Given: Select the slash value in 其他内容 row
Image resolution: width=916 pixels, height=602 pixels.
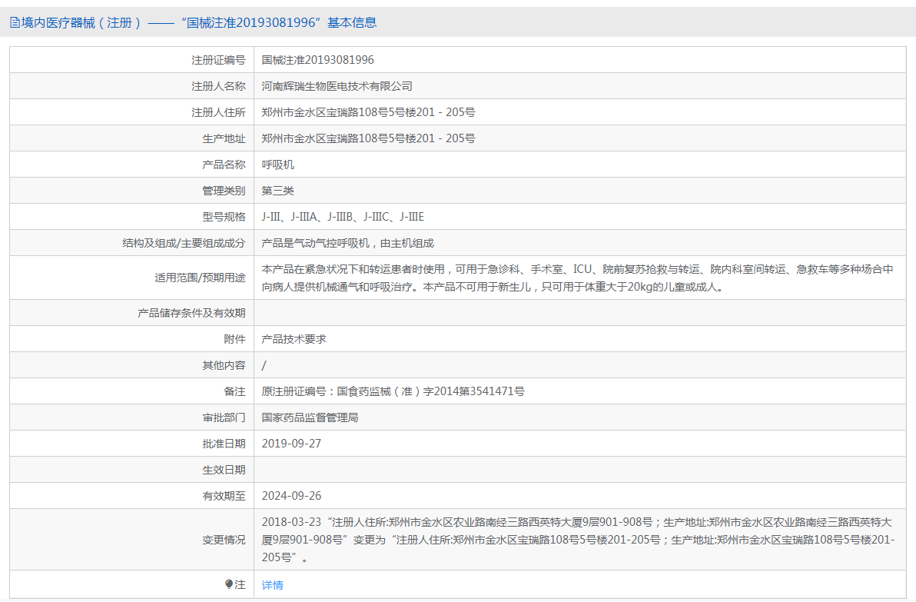Looking at the screenshot, I should click(264, 365).
